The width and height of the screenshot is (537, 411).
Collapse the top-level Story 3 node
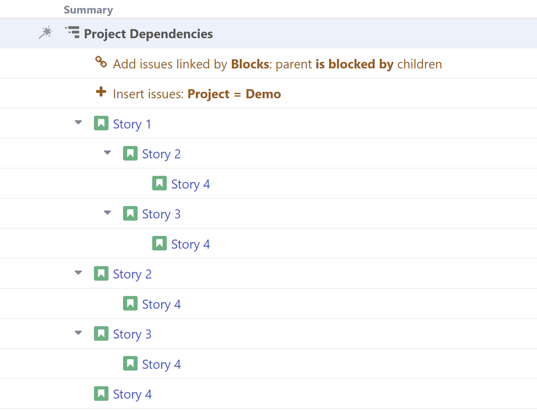click(78, 332)
